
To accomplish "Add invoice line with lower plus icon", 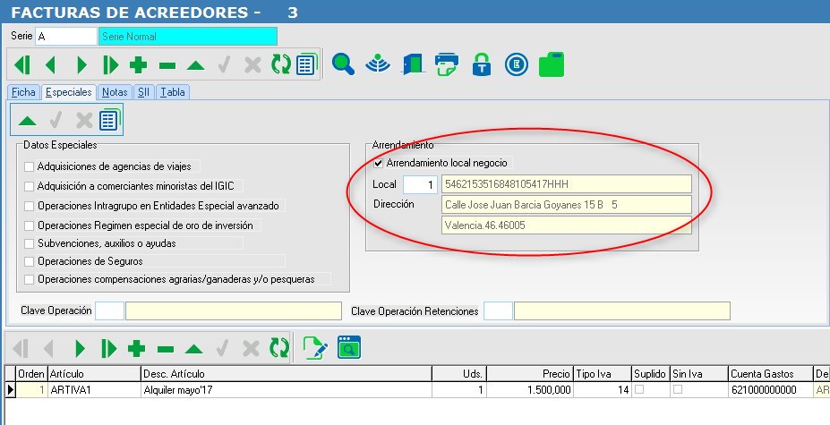I will point(137,348).
